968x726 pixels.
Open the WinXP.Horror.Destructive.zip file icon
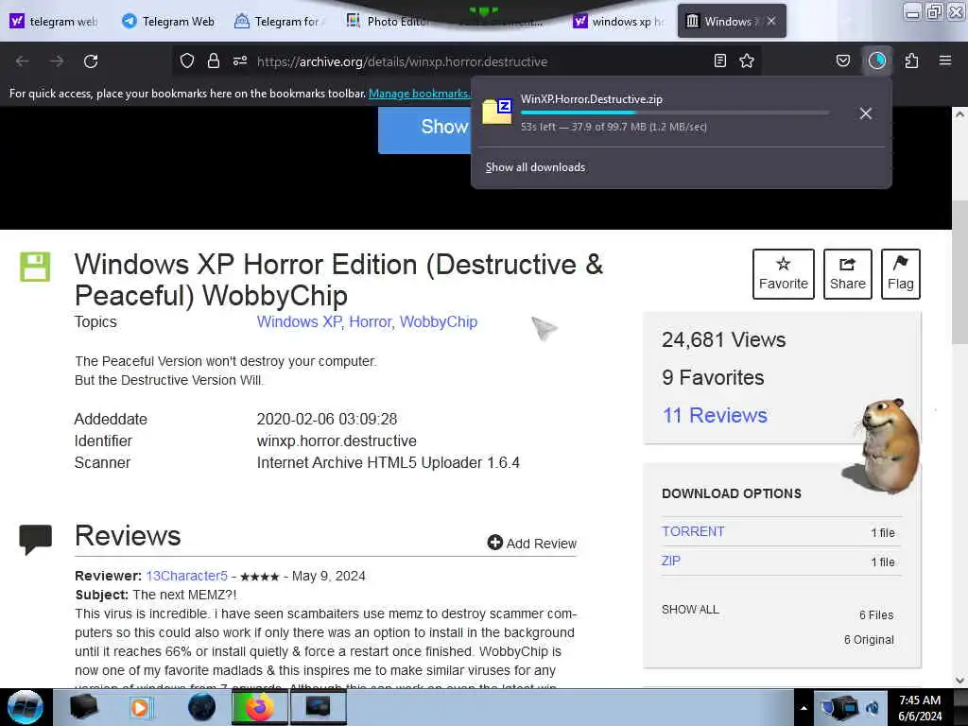point(497,112)
